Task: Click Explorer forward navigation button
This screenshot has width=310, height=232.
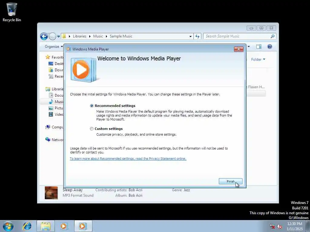Action: coord(52,36)
